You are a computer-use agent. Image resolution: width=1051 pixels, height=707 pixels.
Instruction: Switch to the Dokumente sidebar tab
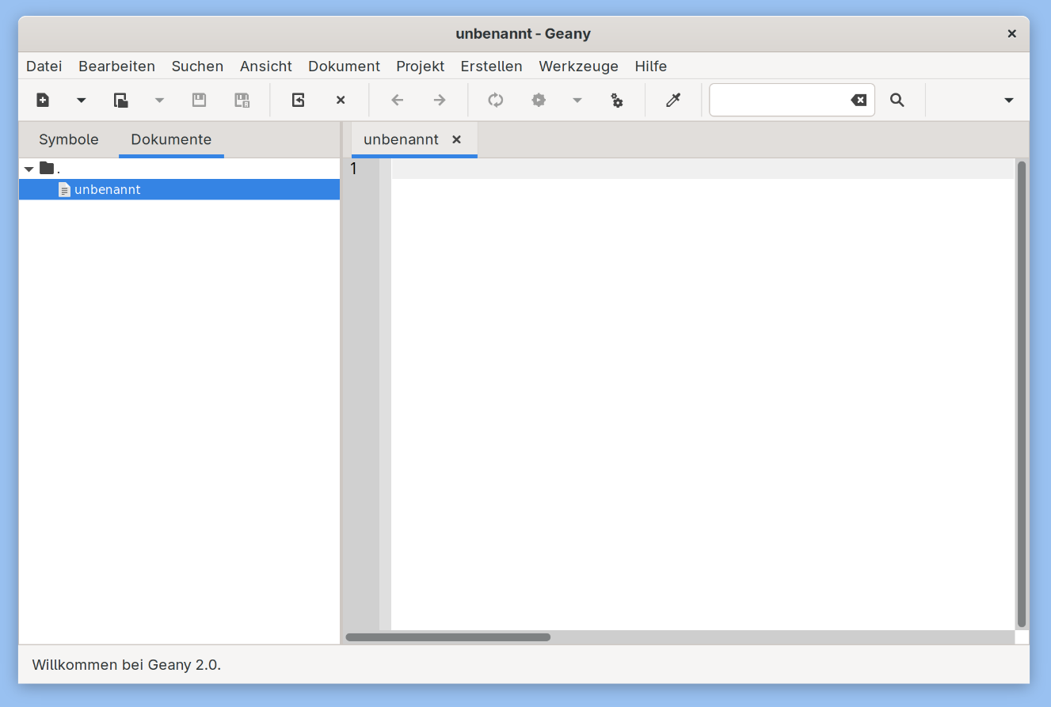[x=171, y=139]
